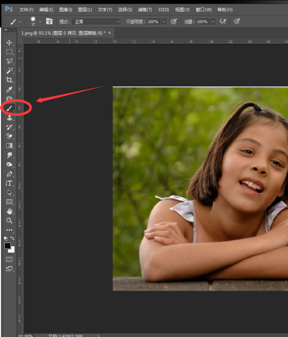Activate the Zoom magnifier tool

(x=9, y=221)
